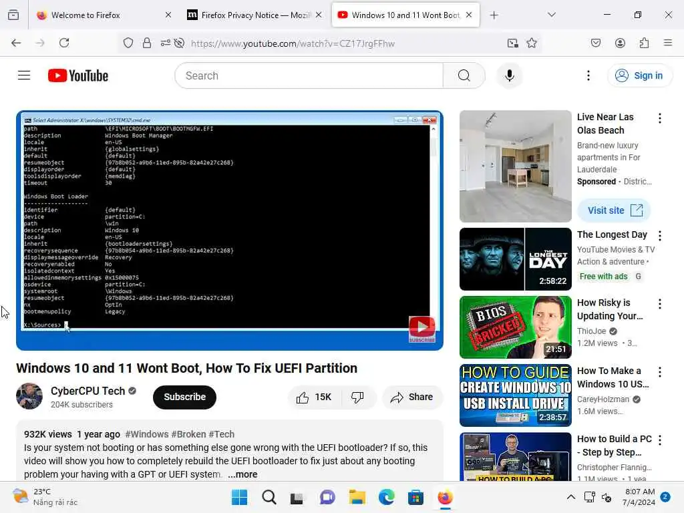Click the blocked autoplay icon in address bar

(179, 43)
